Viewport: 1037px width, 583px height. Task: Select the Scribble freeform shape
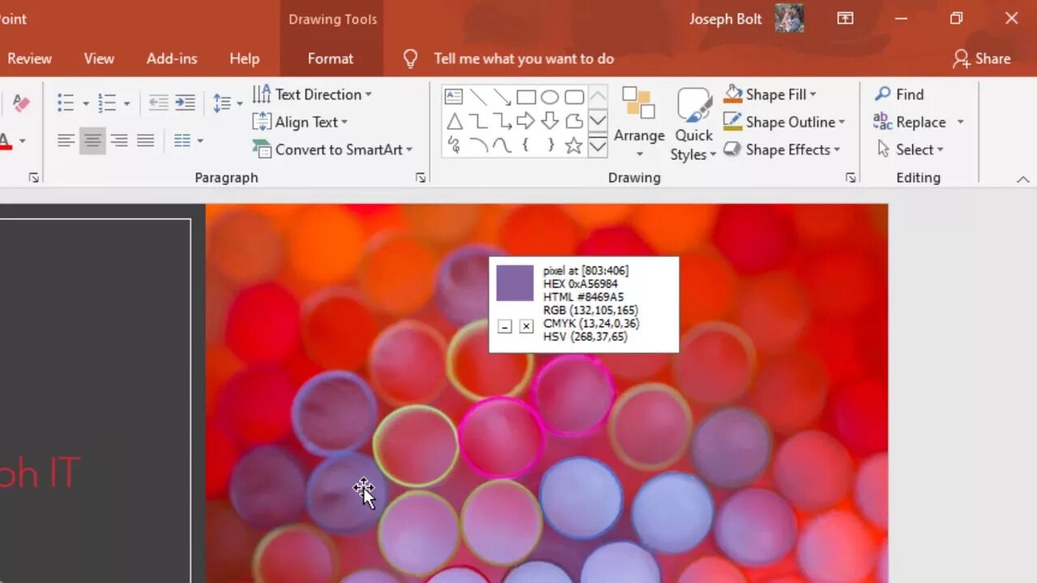(x=454, y=146)
